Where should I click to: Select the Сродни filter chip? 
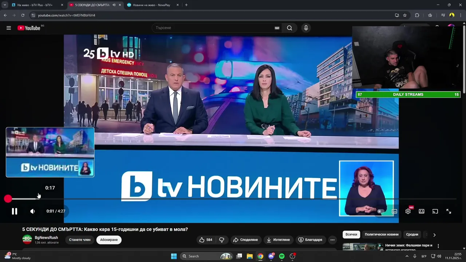(412, 235)
